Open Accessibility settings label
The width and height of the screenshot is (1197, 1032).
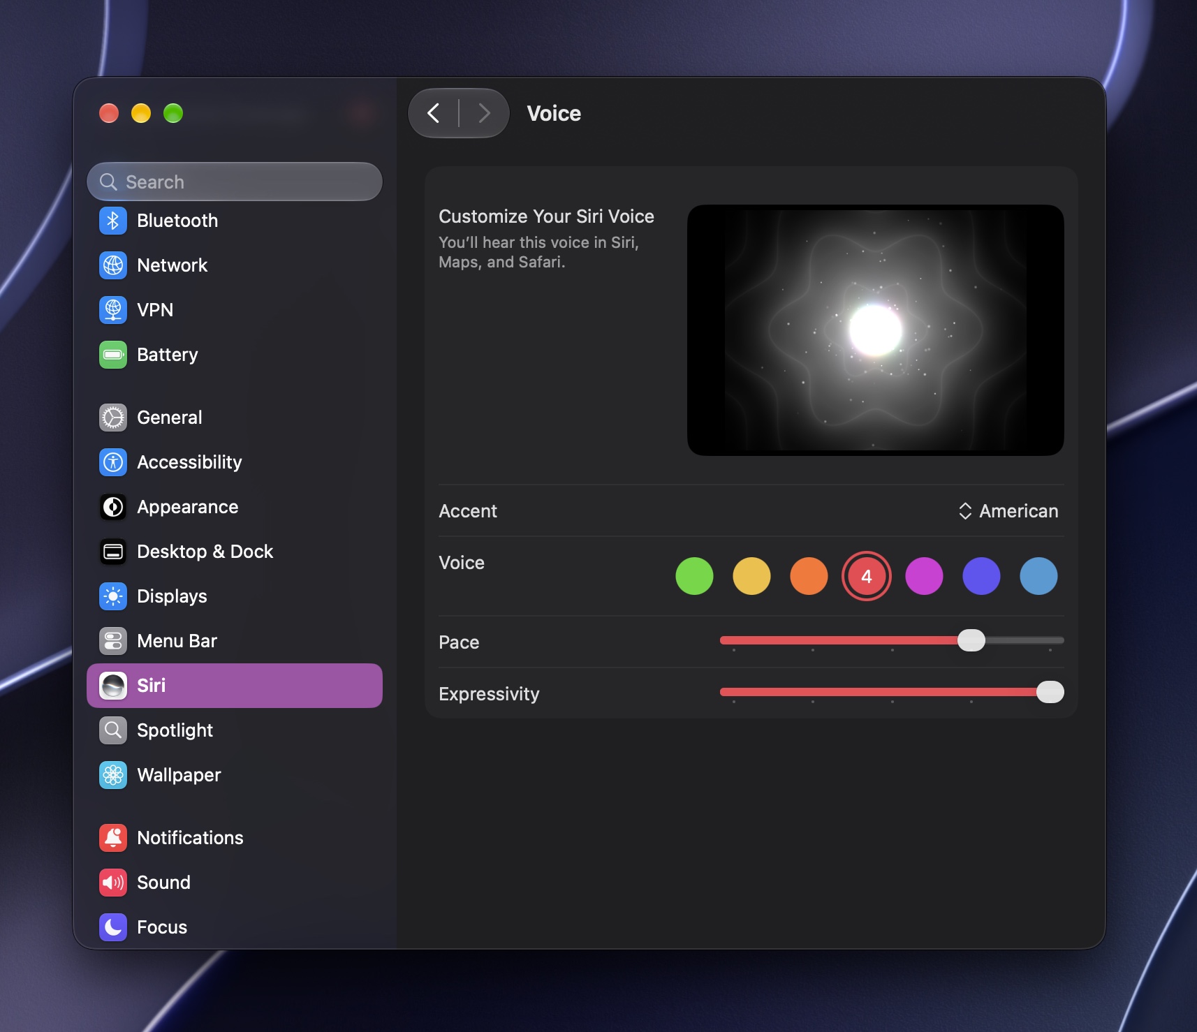(x=189, y=462)
